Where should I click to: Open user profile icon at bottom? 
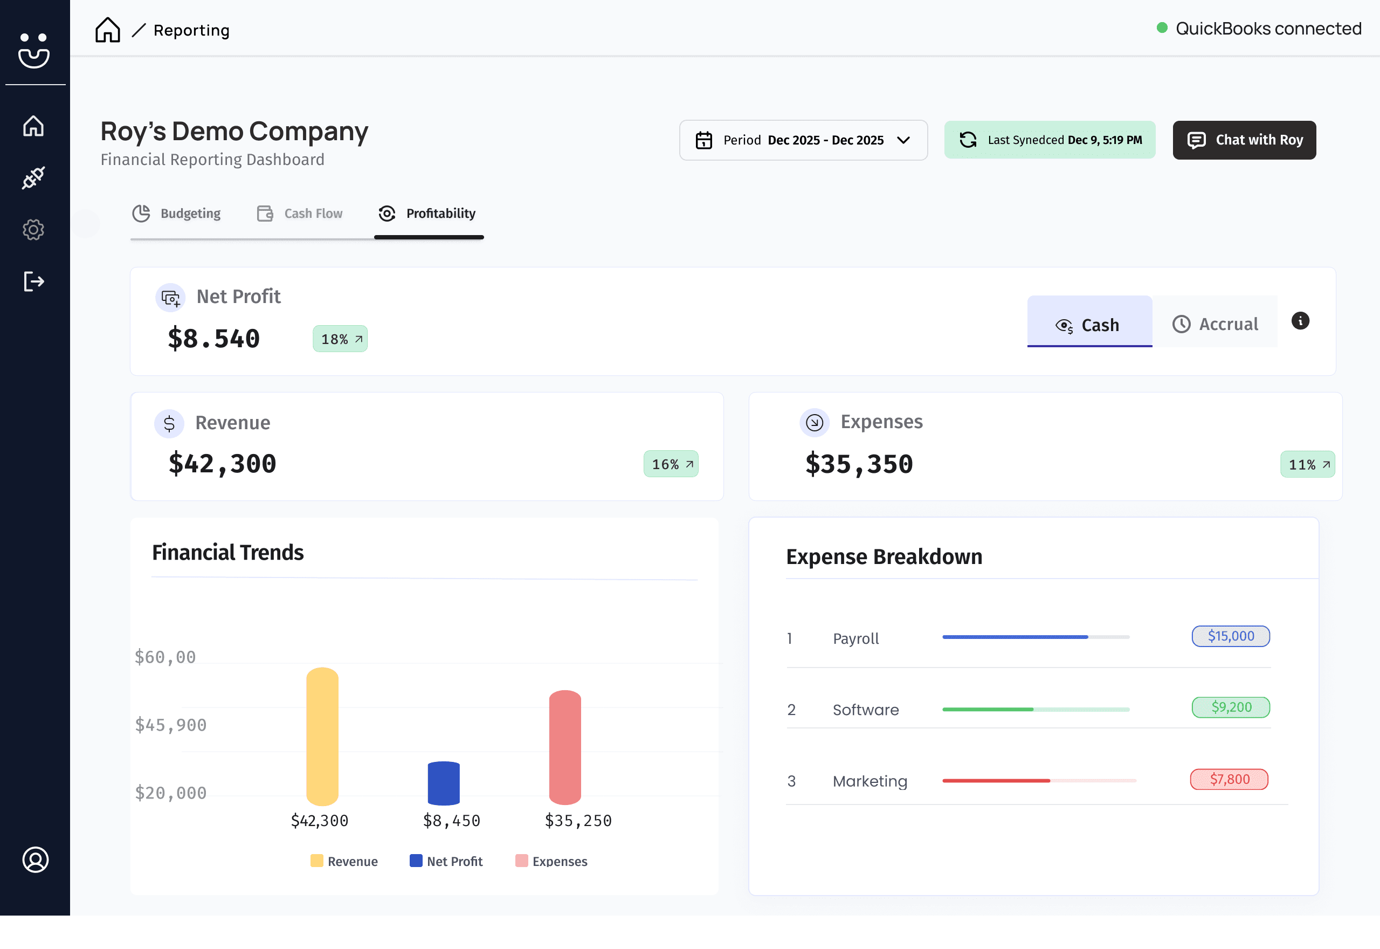pos(35,859)
